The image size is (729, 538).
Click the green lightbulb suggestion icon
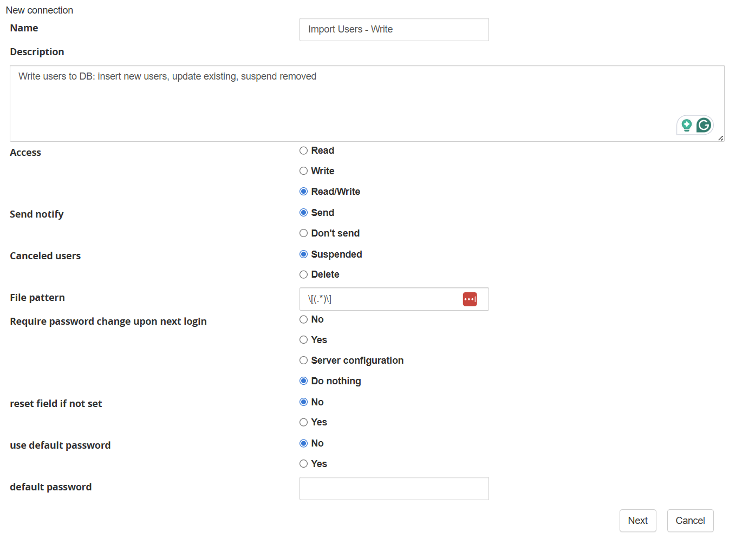(x=686, y=126)
